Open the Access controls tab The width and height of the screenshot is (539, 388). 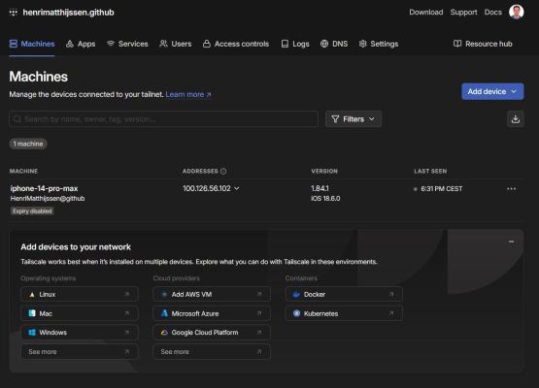tap(236, 44)
